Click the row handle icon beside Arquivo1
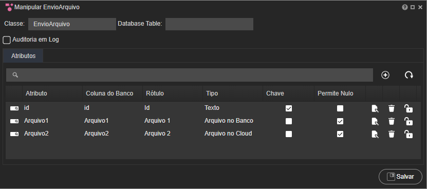Screen dimensions: 427x189 [x=14, y=121]
